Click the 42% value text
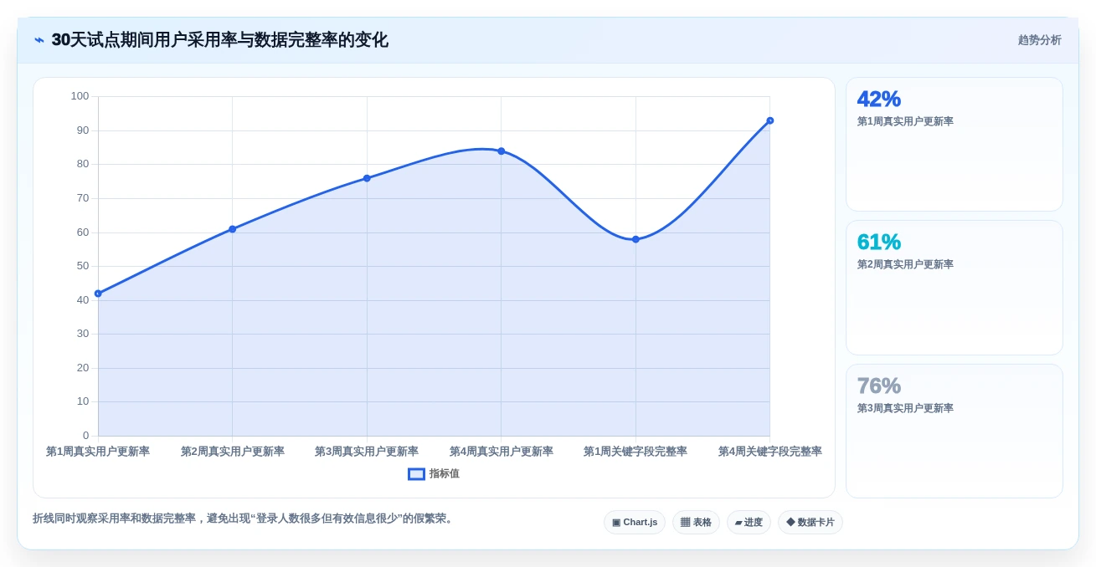This screenshot has width=1096, height=567. pyautogui.click(x=878, y=99)
